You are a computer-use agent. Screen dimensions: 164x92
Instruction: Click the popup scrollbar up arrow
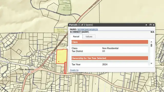151,42
